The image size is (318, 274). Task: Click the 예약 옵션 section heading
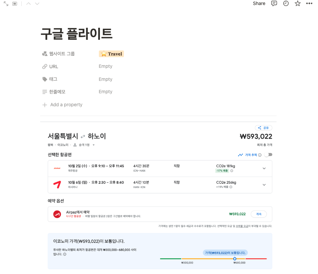(56, 201)
